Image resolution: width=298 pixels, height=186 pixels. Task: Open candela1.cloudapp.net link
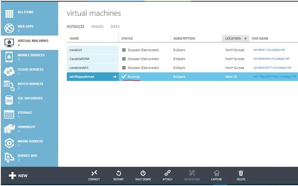[269, 50]
